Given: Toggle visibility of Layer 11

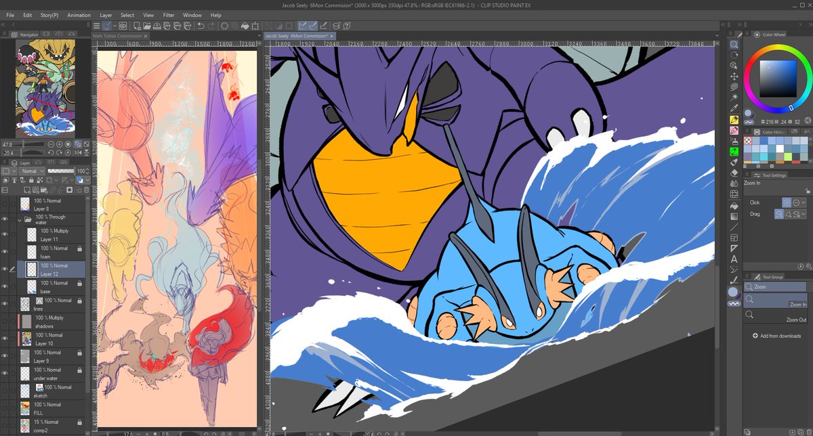Looking at the screenshot, I should pyautogui.click(x=5, y=234).
